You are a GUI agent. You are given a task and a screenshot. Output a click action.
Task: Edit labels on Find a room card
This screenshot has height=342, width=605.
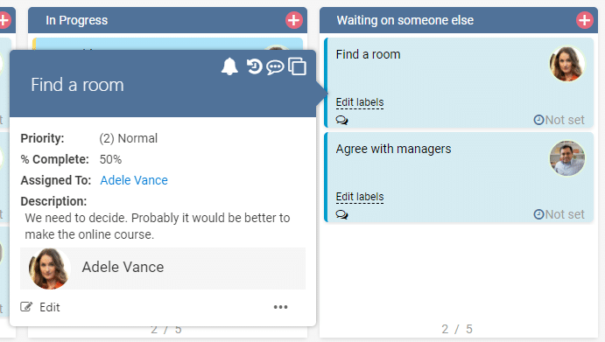360,102
